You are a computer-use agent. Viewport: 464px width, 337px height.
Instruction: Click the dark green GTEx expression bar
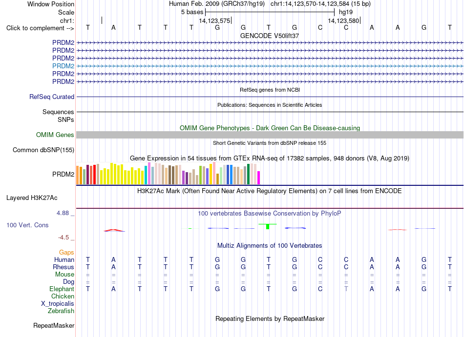pos(248,174)
